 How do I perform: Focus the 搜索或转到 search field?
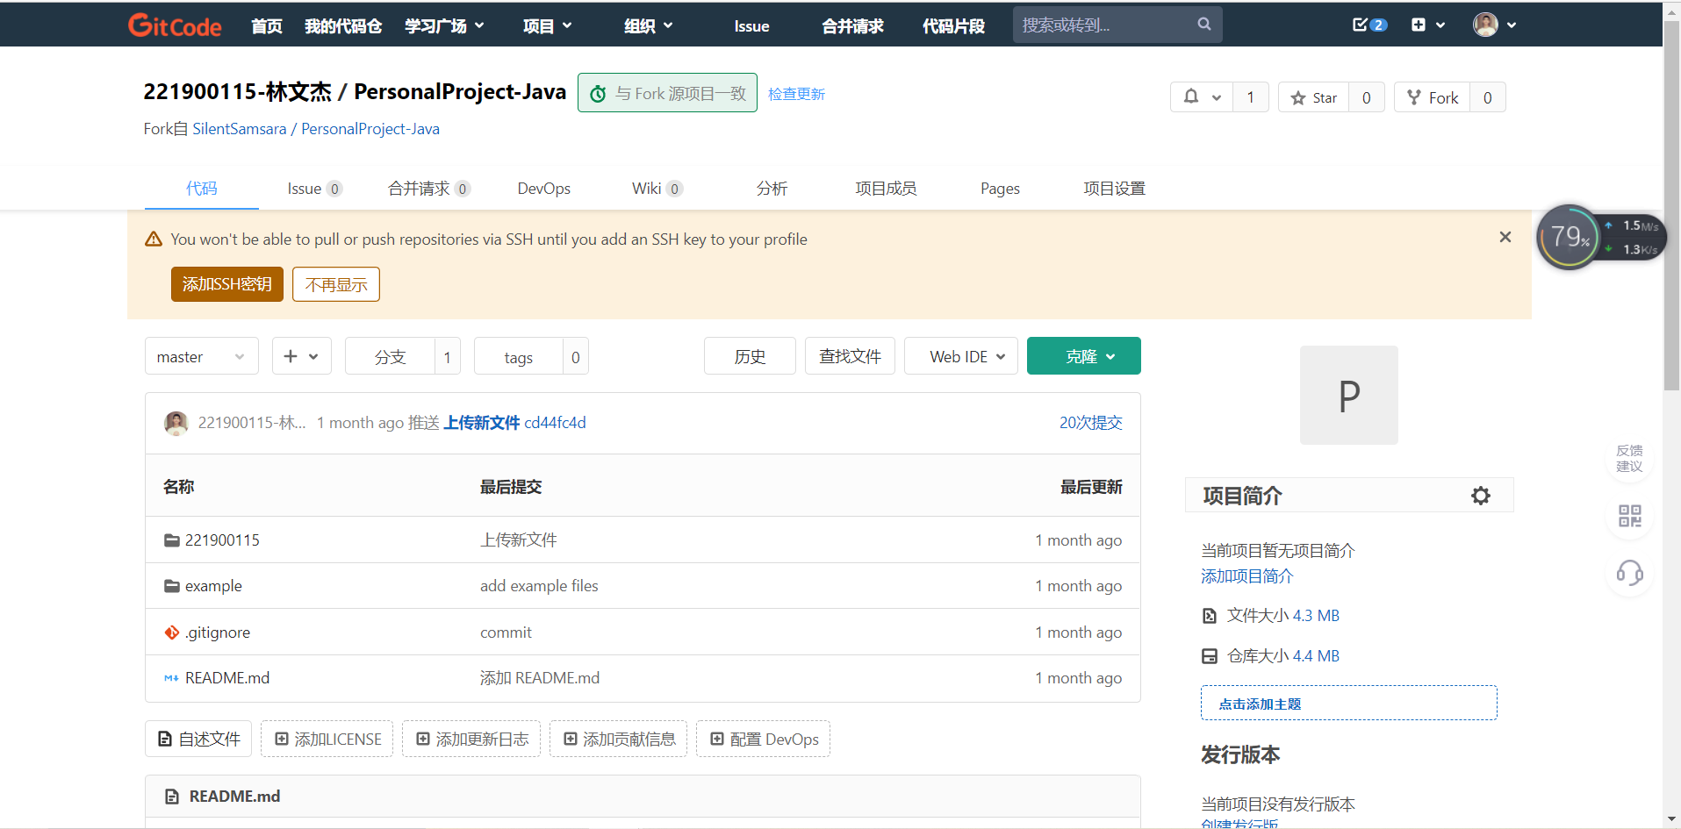(x=1105, y=25)
